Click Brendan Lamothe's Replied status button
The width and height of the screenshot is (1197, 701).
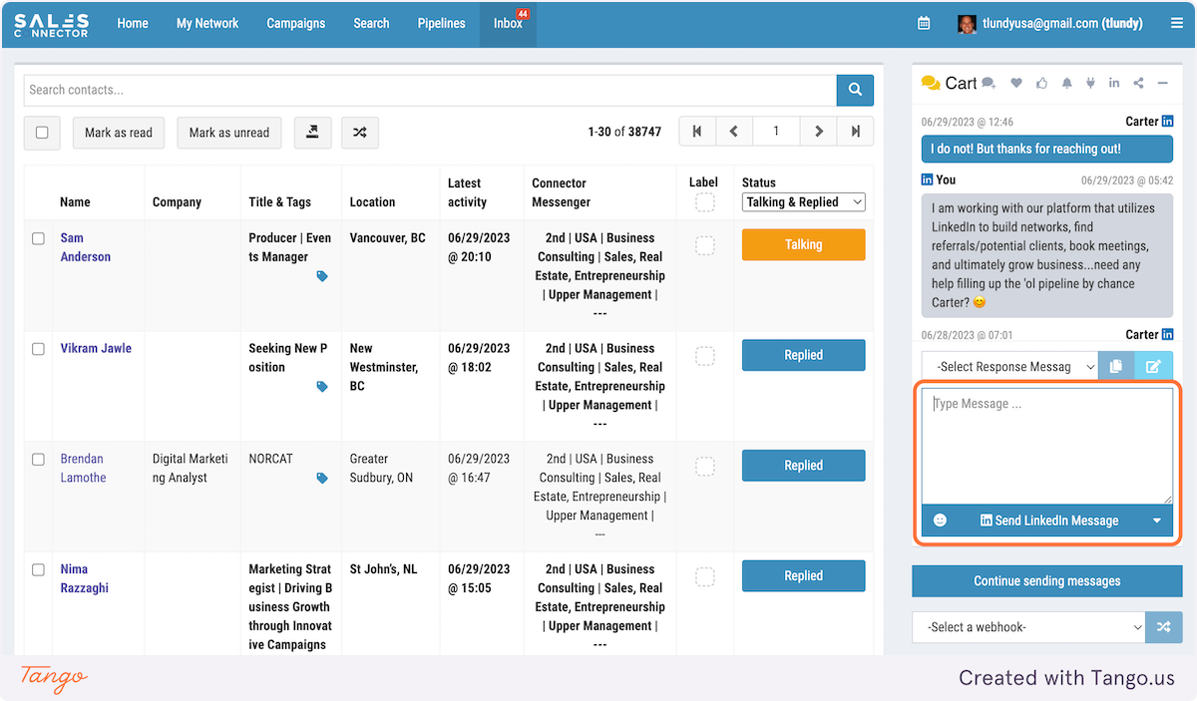click(803, 466)
